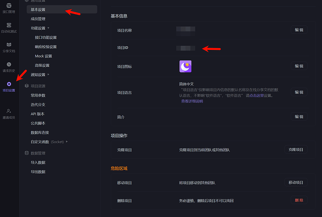This screenshot has width=322, height=217.
Task: Edit the 项目图标 row
Action: click(x=299, y=66)
